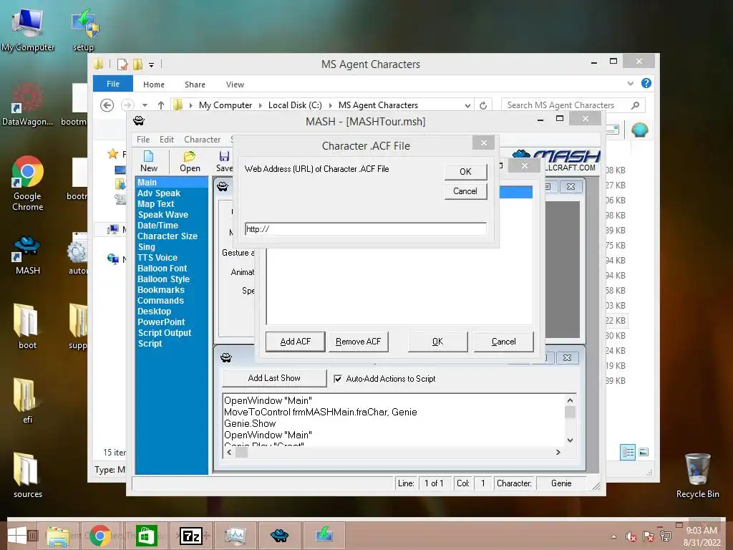Select TTS Voice in MASH sidebar
This screenshot has width=733, height=550.
click(157, 258)
